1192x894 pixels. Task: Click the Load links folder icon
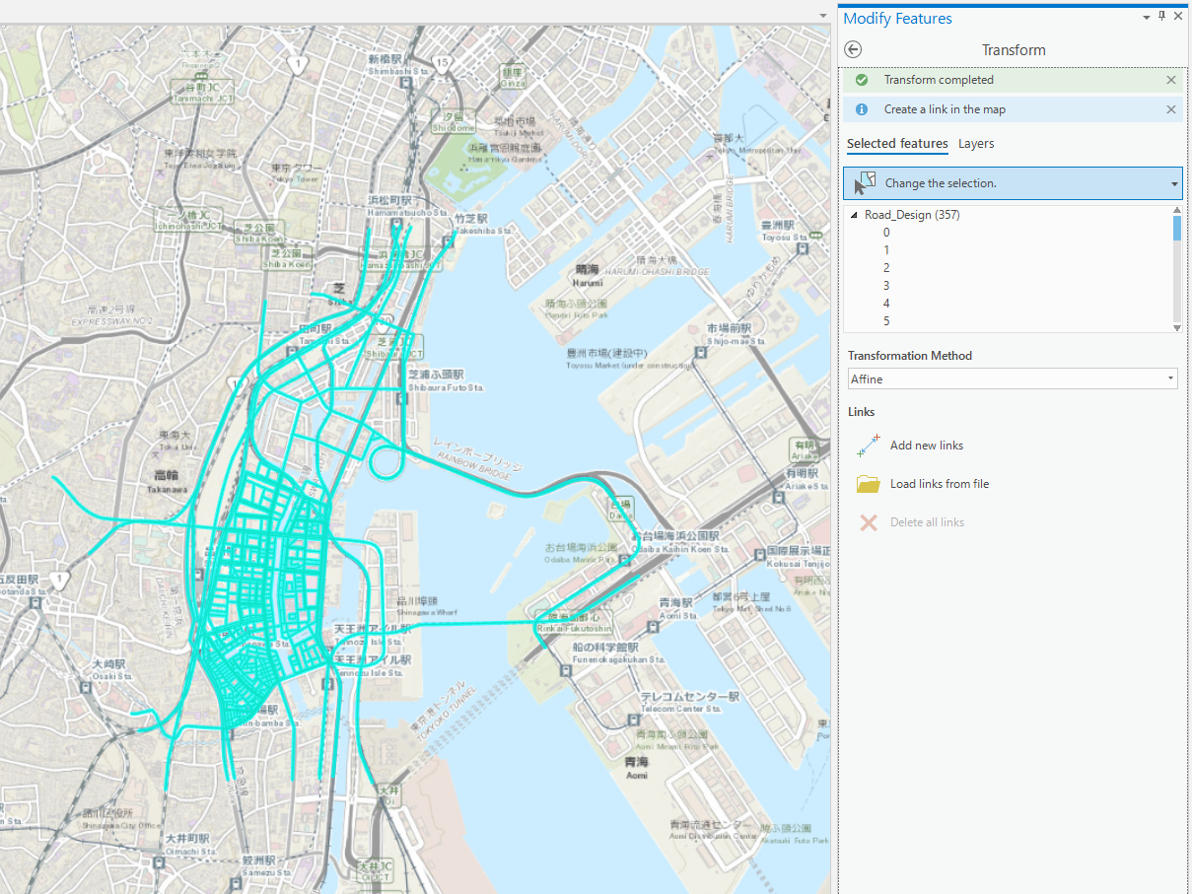coord(868,484)
